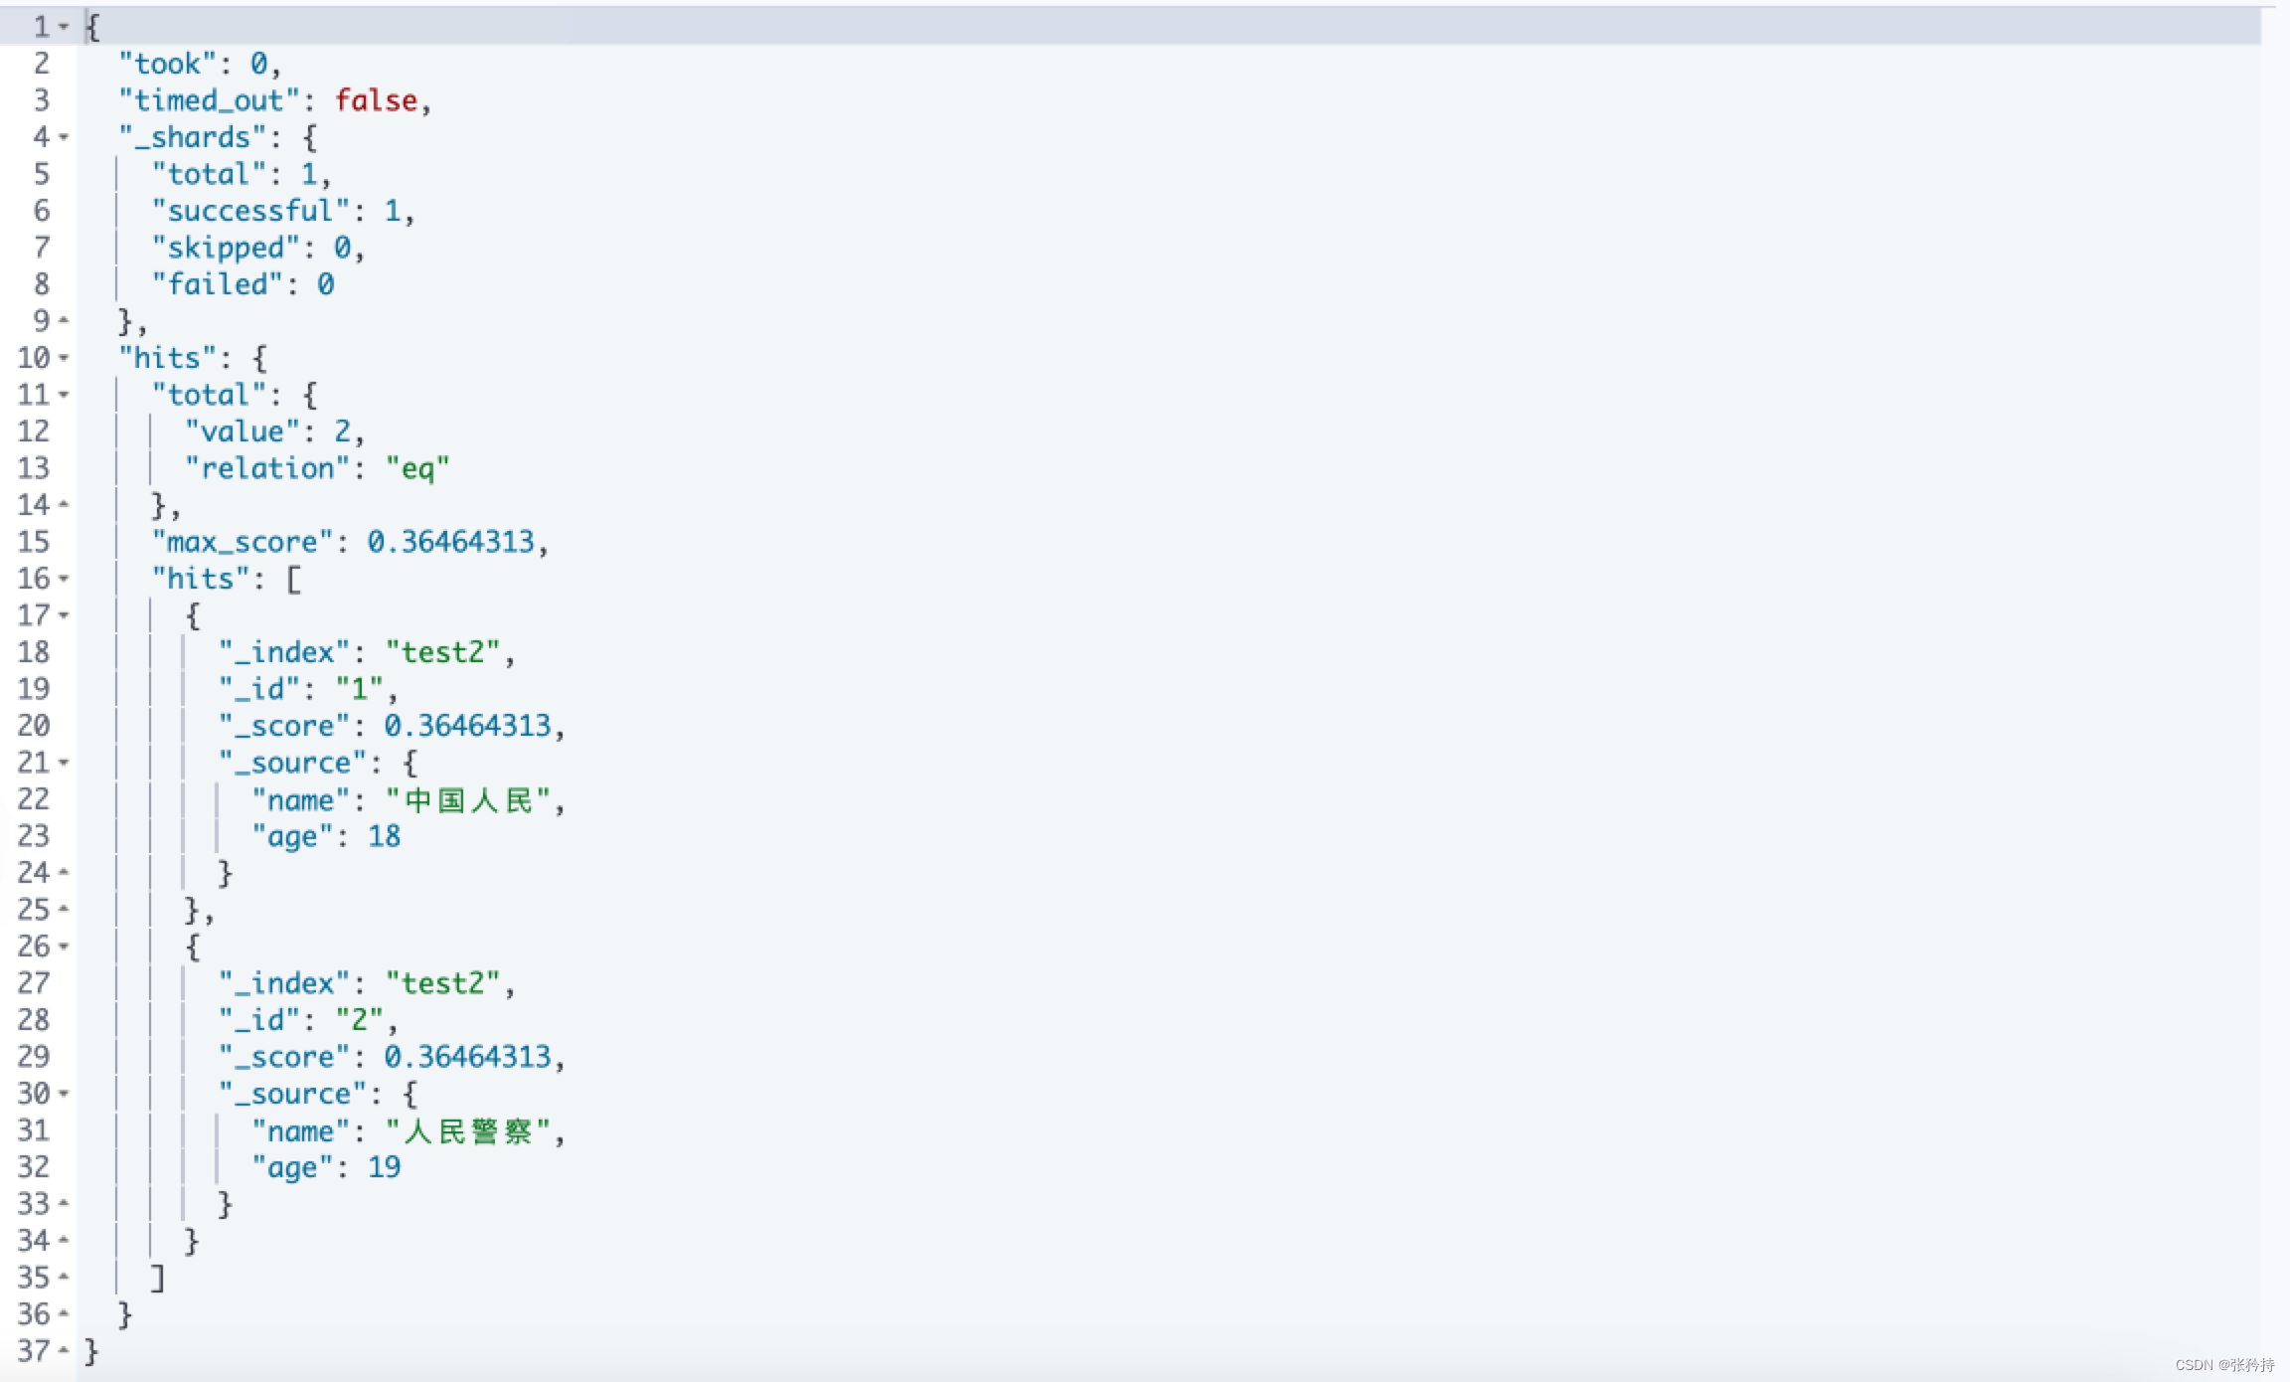Click line number 15 in the gutter
Image resolution: width=2290 pixels, height=1382 pixels.
click(x=33, y=542)
